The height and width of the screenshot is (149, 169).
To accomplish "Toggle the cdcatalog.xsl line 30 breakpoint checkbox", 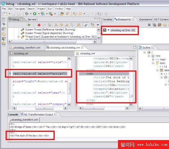I will coord(105,30).
